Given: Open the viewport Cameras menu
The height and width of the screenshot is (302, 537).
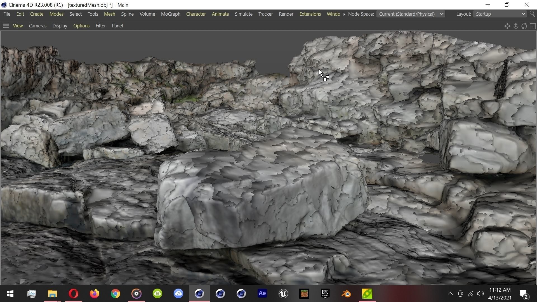Looking at the screenshot, I should tap(37, 26).
